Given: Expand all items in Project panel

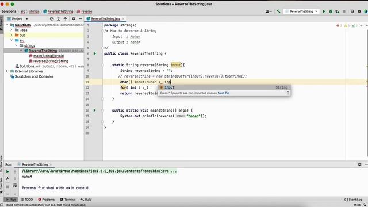Looking at the screenshot, I should [x=59, y=18].
